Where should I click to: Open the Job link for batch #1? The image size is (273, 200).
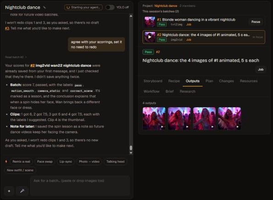click(189, 25)
